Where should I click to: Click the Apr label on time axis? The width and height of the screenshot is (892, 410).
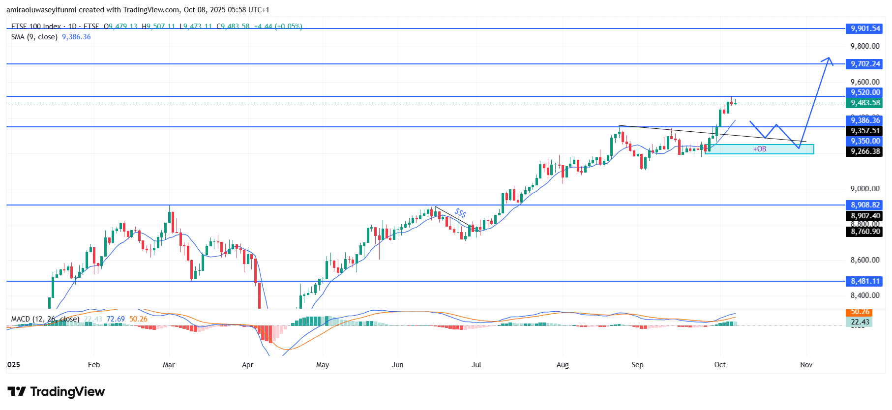click(x=248, y=365)
